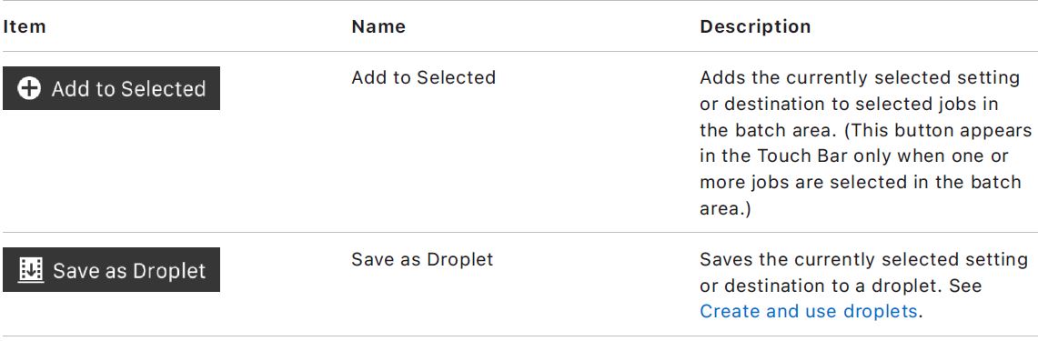The height and width of the screenshot is (341, 1038).
Task: Click the droplet download icon on Save as Droplet
Action: pyautogui.click(x=30, y=269)
